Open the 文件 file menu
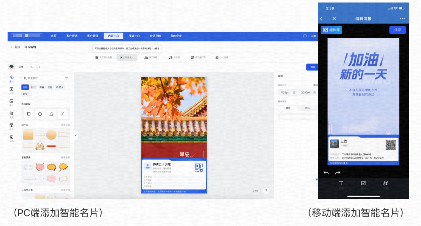This screenshot has width=421, height=226. pos(21,67)
